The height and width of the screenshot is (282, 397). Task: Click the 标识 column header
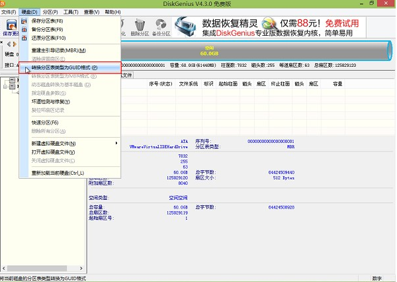point(208,84)
